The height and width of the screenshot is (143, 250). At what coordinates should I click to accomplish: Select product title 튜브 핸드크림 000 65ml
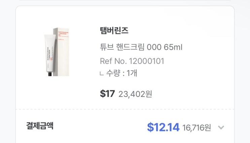[x=141, y=47]
